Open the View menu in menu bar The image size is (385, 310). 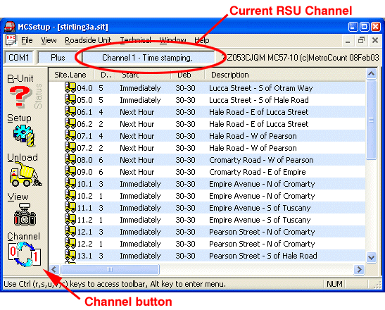click(x=49, y=40)
